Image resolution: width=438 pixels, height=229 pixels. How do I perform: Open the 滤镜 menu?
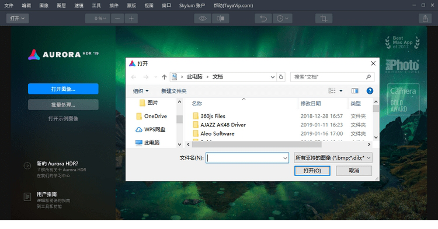[79, 6]
